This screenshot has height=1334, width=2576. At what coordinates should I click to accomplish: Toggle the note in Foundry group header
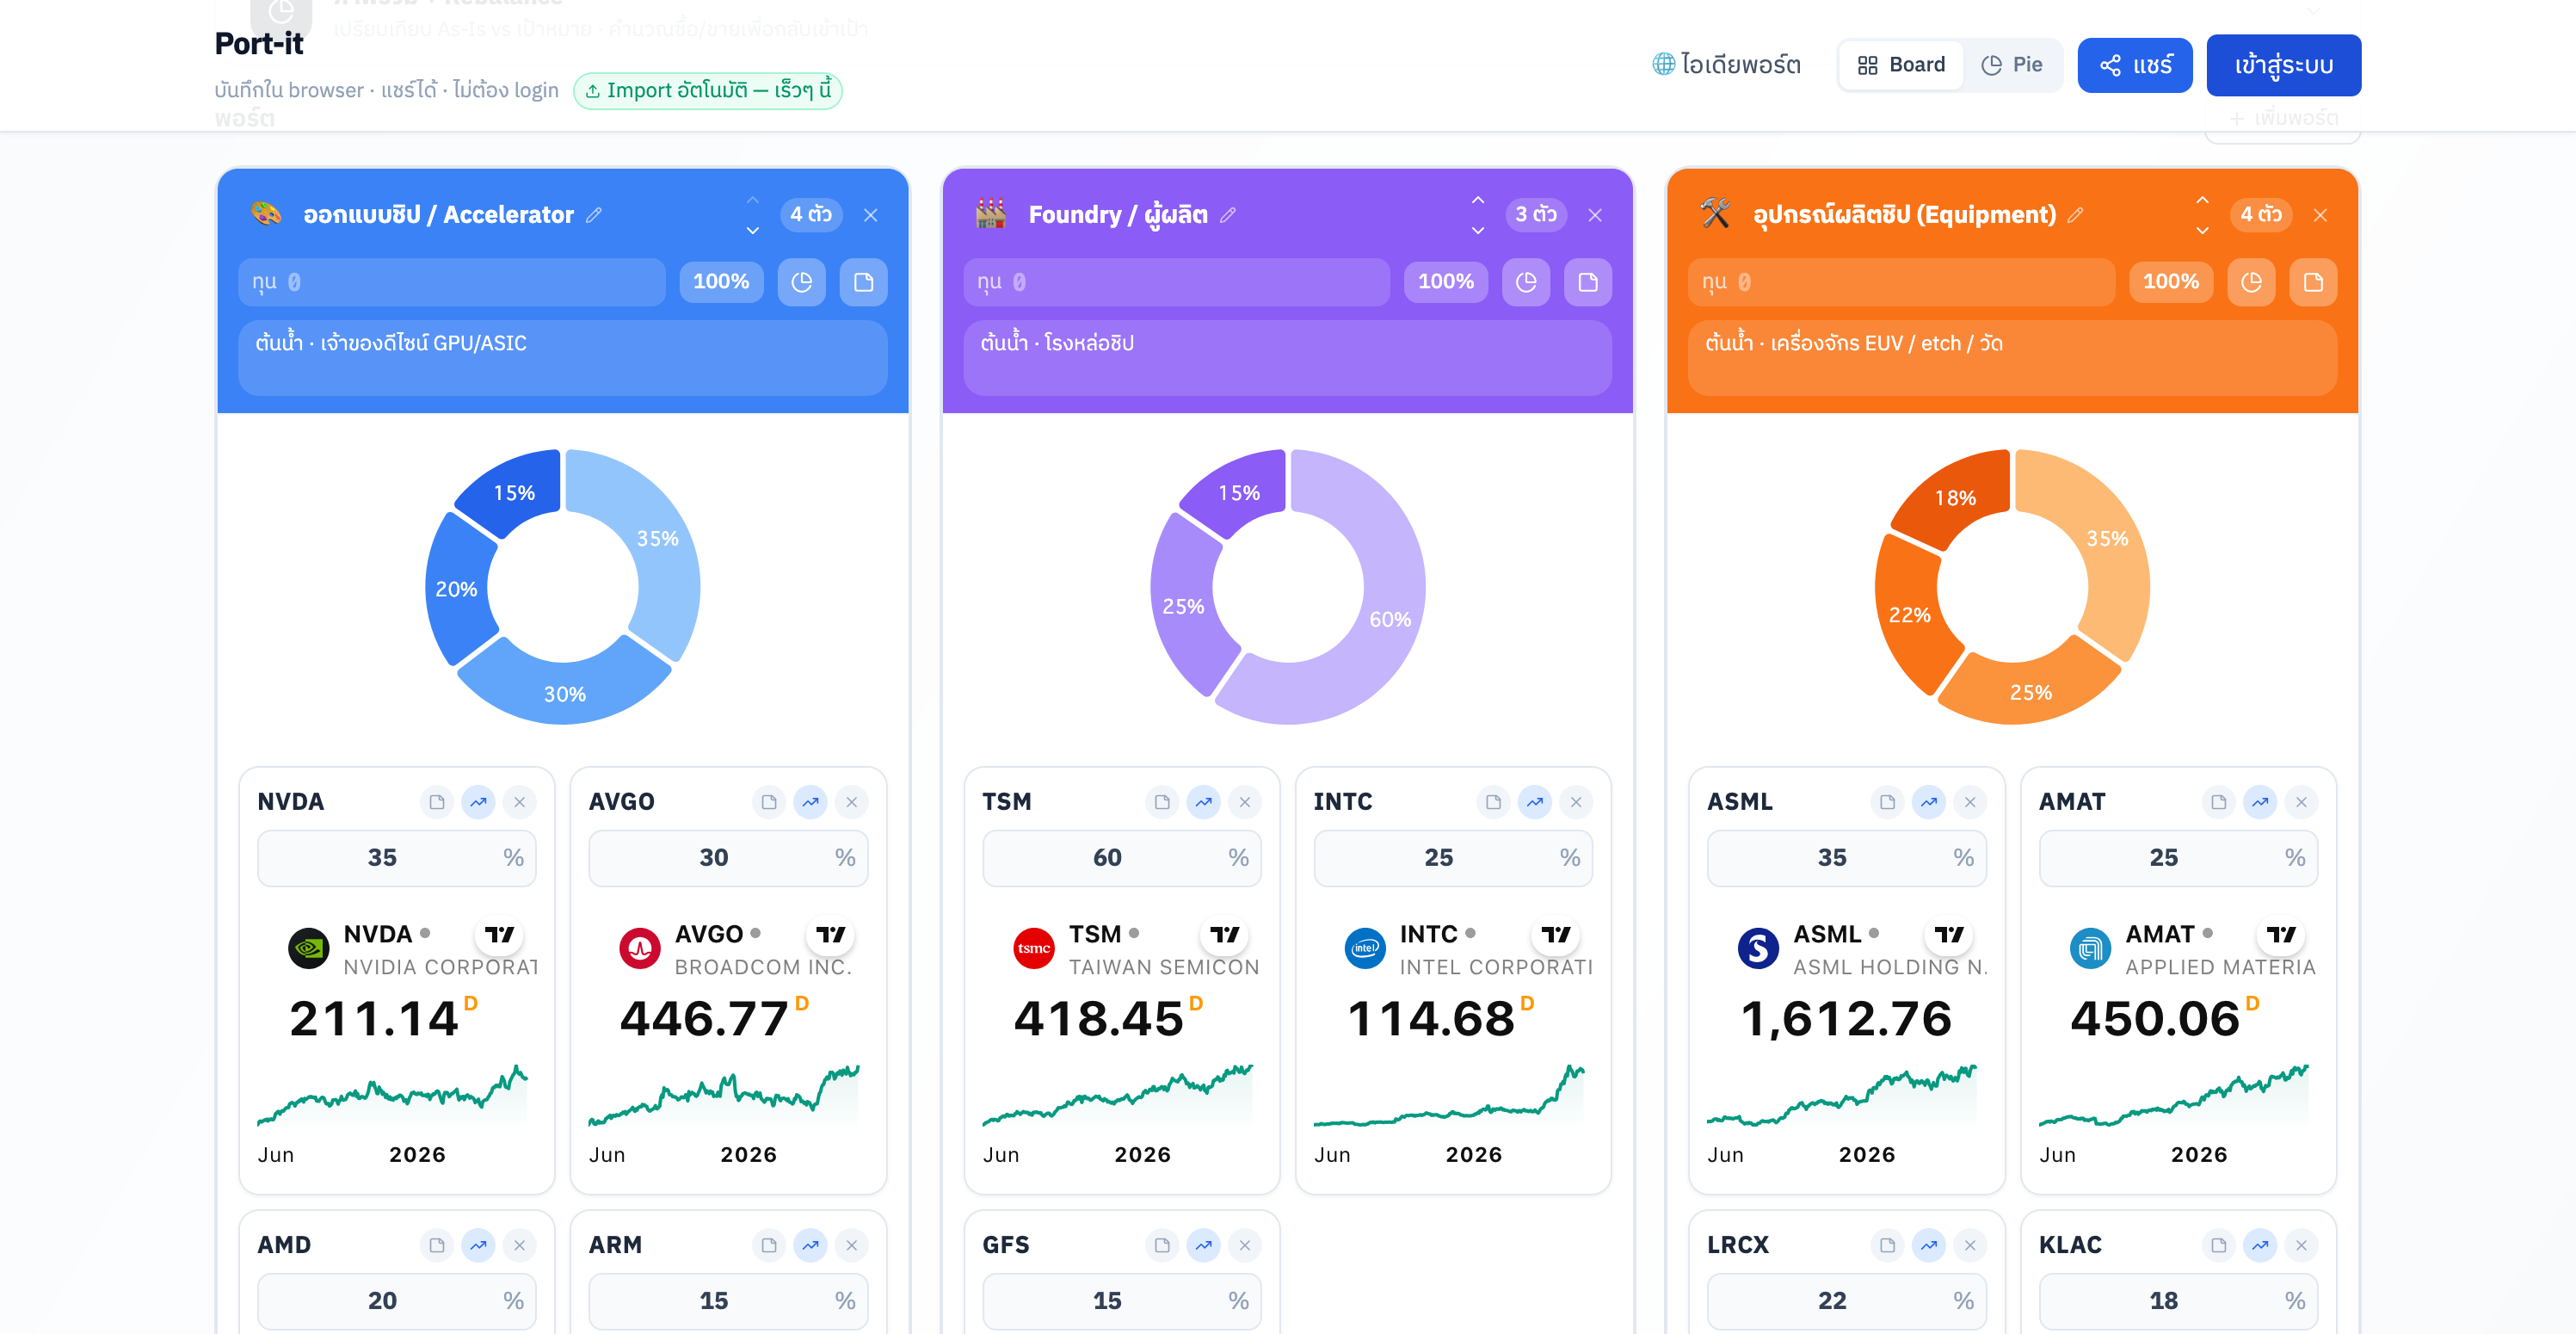[x=1588, y=282]
